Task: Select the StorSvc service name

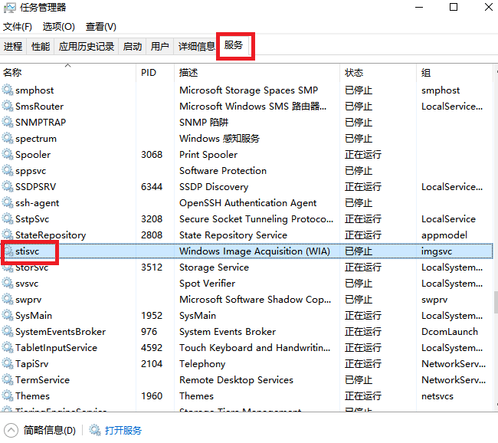Action: click(x=31, y=267)
